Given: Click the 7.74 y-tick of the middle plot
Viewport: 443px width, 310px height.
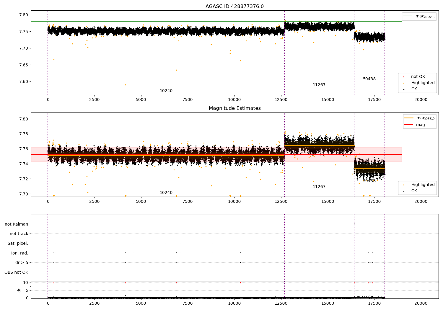Looking at the screenshot, I should (24, 164).
